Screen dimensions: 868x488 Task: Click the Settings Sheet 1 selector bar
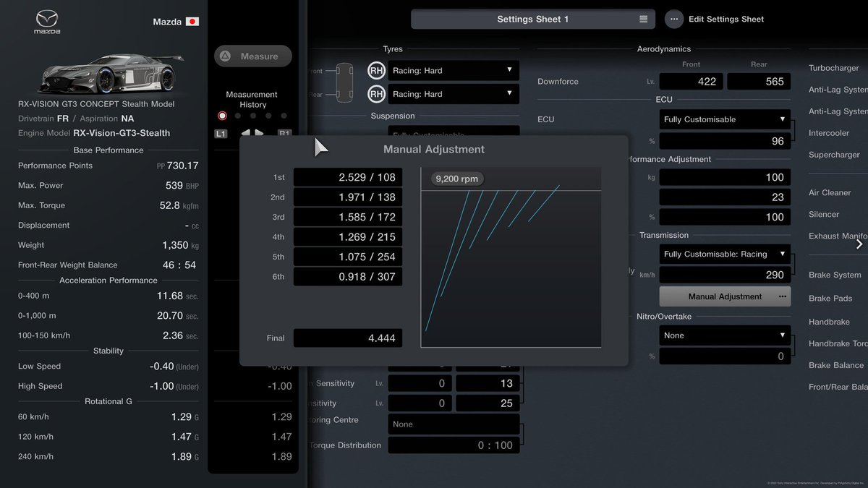coord(533,20)
